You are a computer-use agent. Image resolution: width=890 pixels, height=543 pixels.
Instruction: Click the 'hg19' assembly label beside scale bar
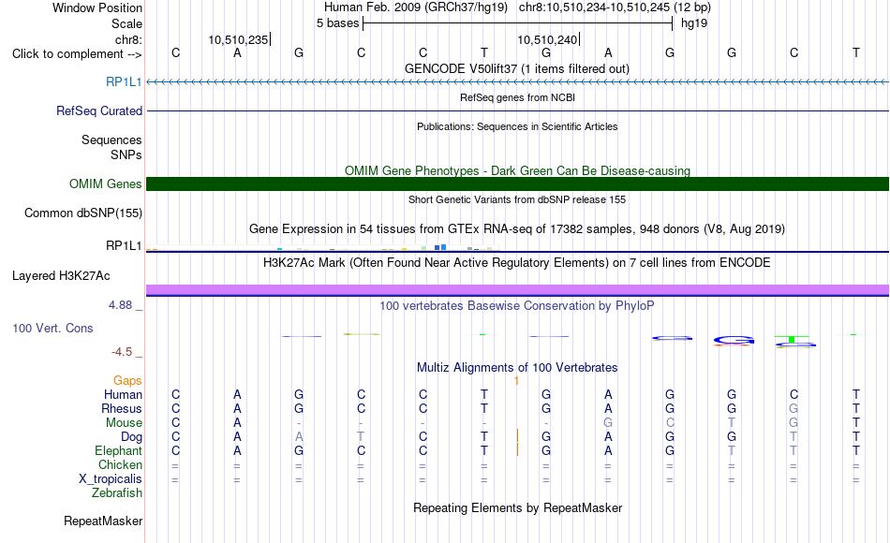coord(694,23)
